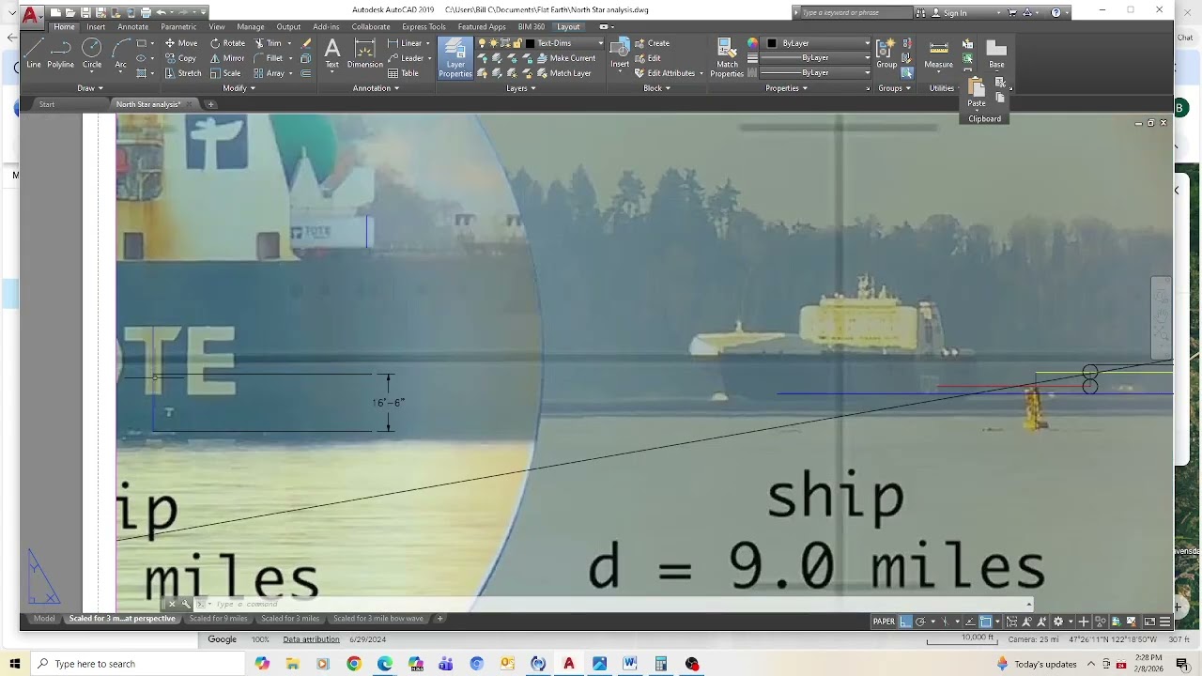
Task: Open Layer Properties manager
Action: pyautogui.click(x=455, y=58)
